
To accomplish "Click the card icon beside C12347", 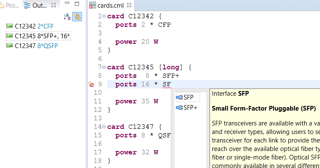I will coord(9,46).
